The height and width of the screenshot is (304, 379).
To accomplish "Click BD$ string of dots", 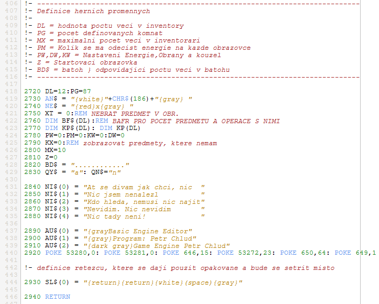I will tap(100, 165).
